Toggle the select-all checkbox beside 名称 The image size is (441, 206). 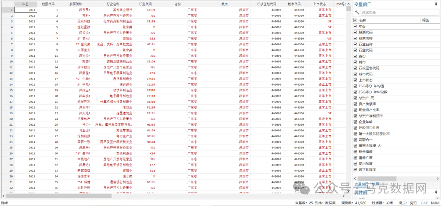355,20
